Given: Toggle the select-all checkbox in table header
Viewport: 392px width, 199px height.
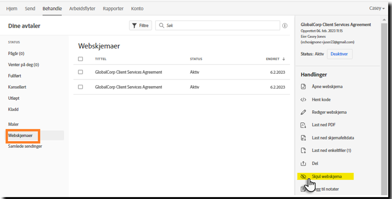Looking at the screenshot, I should coord(80,59).
